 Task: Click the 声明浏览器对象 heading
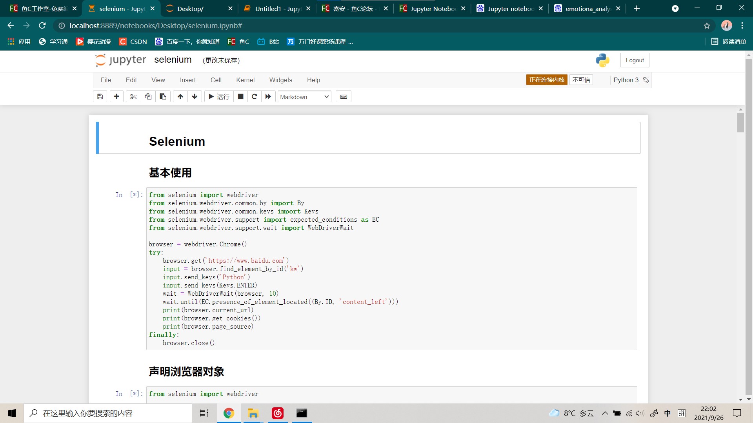click(x=186, y=372)
